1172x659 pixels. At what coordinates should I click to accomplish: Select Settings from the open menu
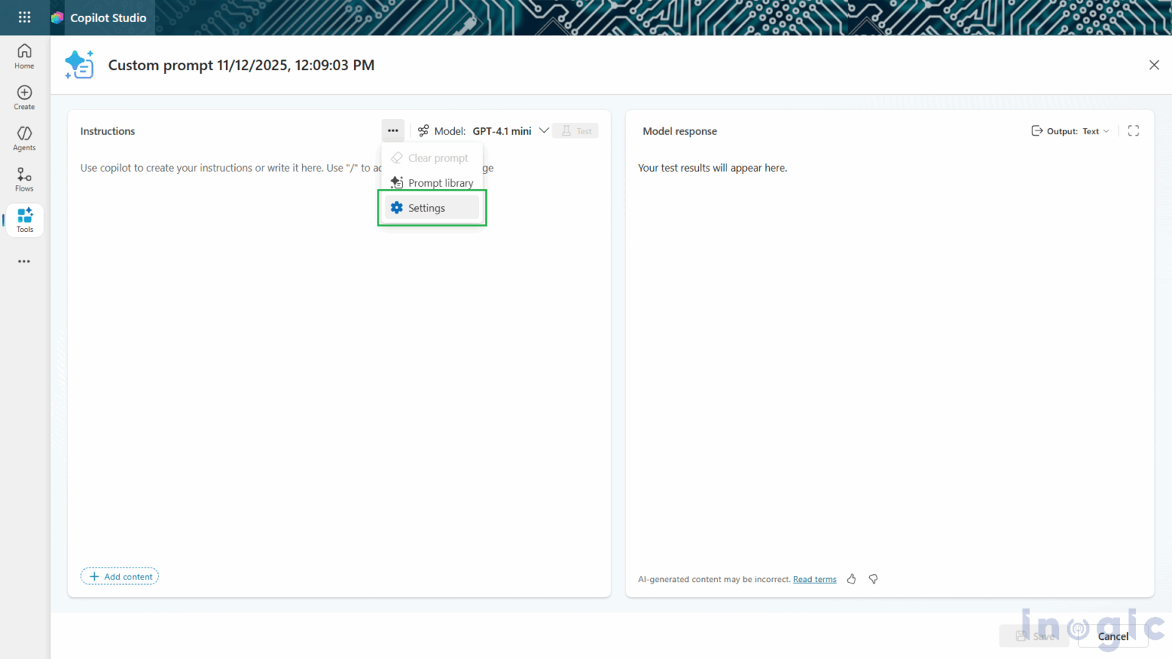tap(427, 207)
